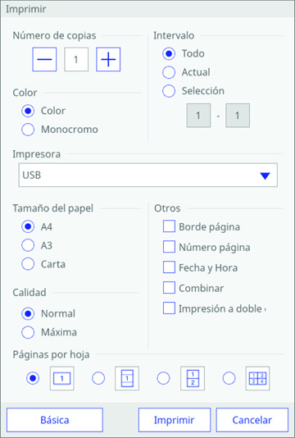Screen dimensions: 295x438
Task: Set quality to Máxima
Action: click(28, 332)
